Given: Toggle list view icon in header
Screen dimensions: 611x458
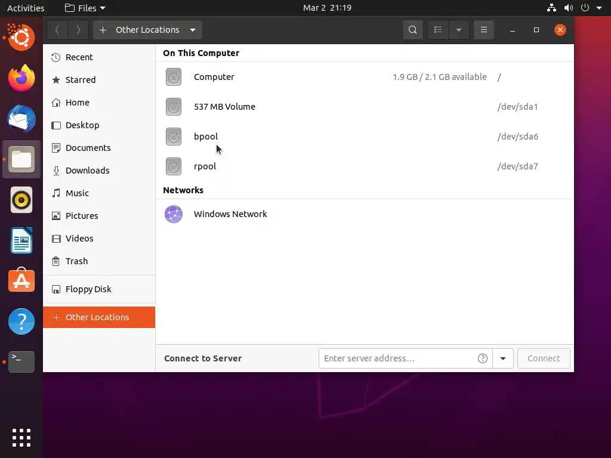Looking at the screenshot, I should [438, 30].
